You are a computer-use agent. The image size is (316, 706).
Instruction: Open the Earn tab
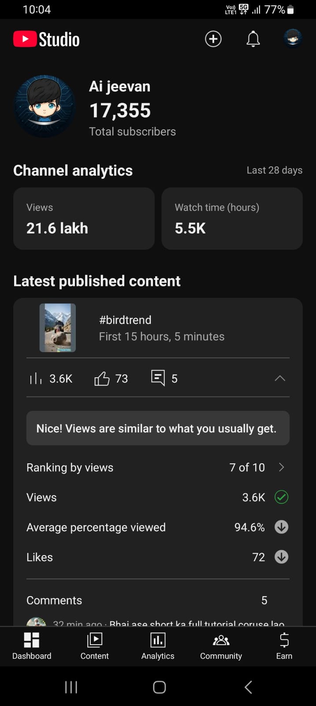284,646
